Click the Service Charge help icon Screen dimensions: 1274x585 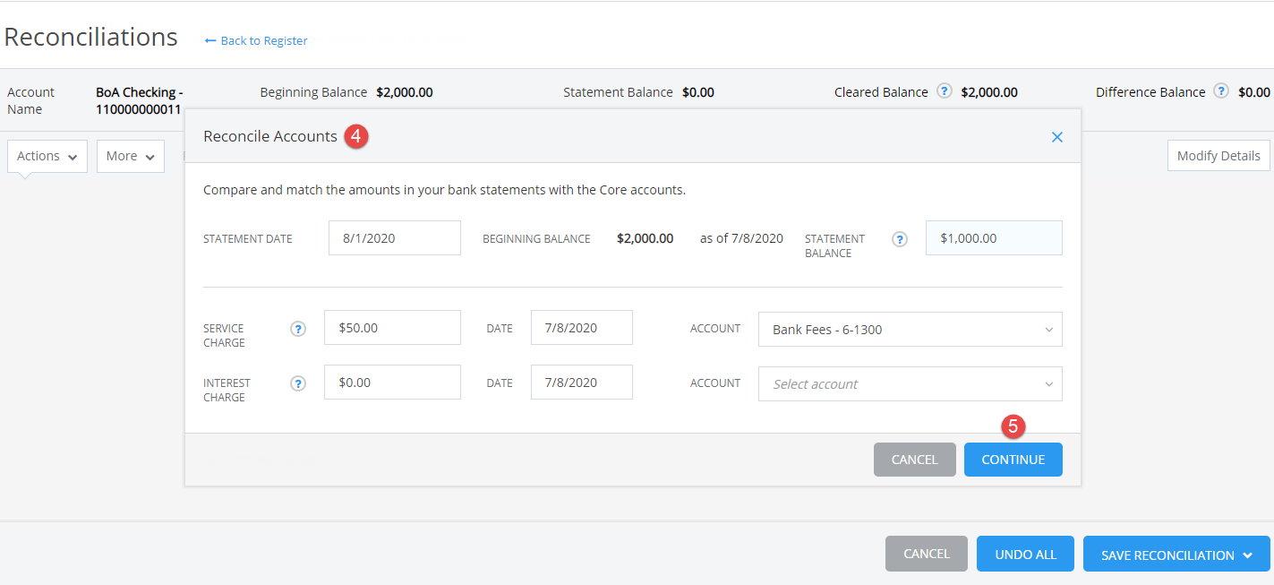coord(298,329)
